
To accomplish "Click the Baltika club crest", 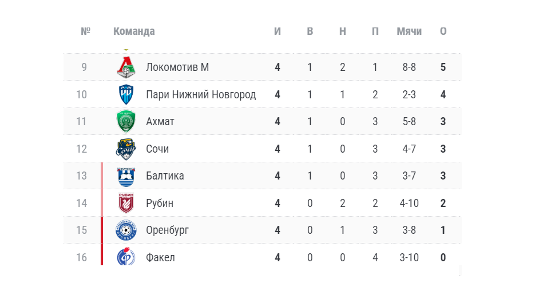I will click(126, 176).
